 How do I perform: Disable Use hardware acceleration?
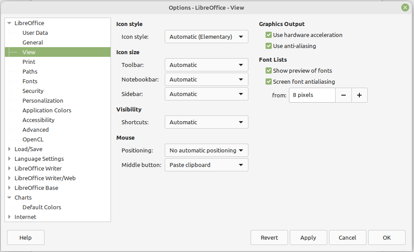(269, 35)
